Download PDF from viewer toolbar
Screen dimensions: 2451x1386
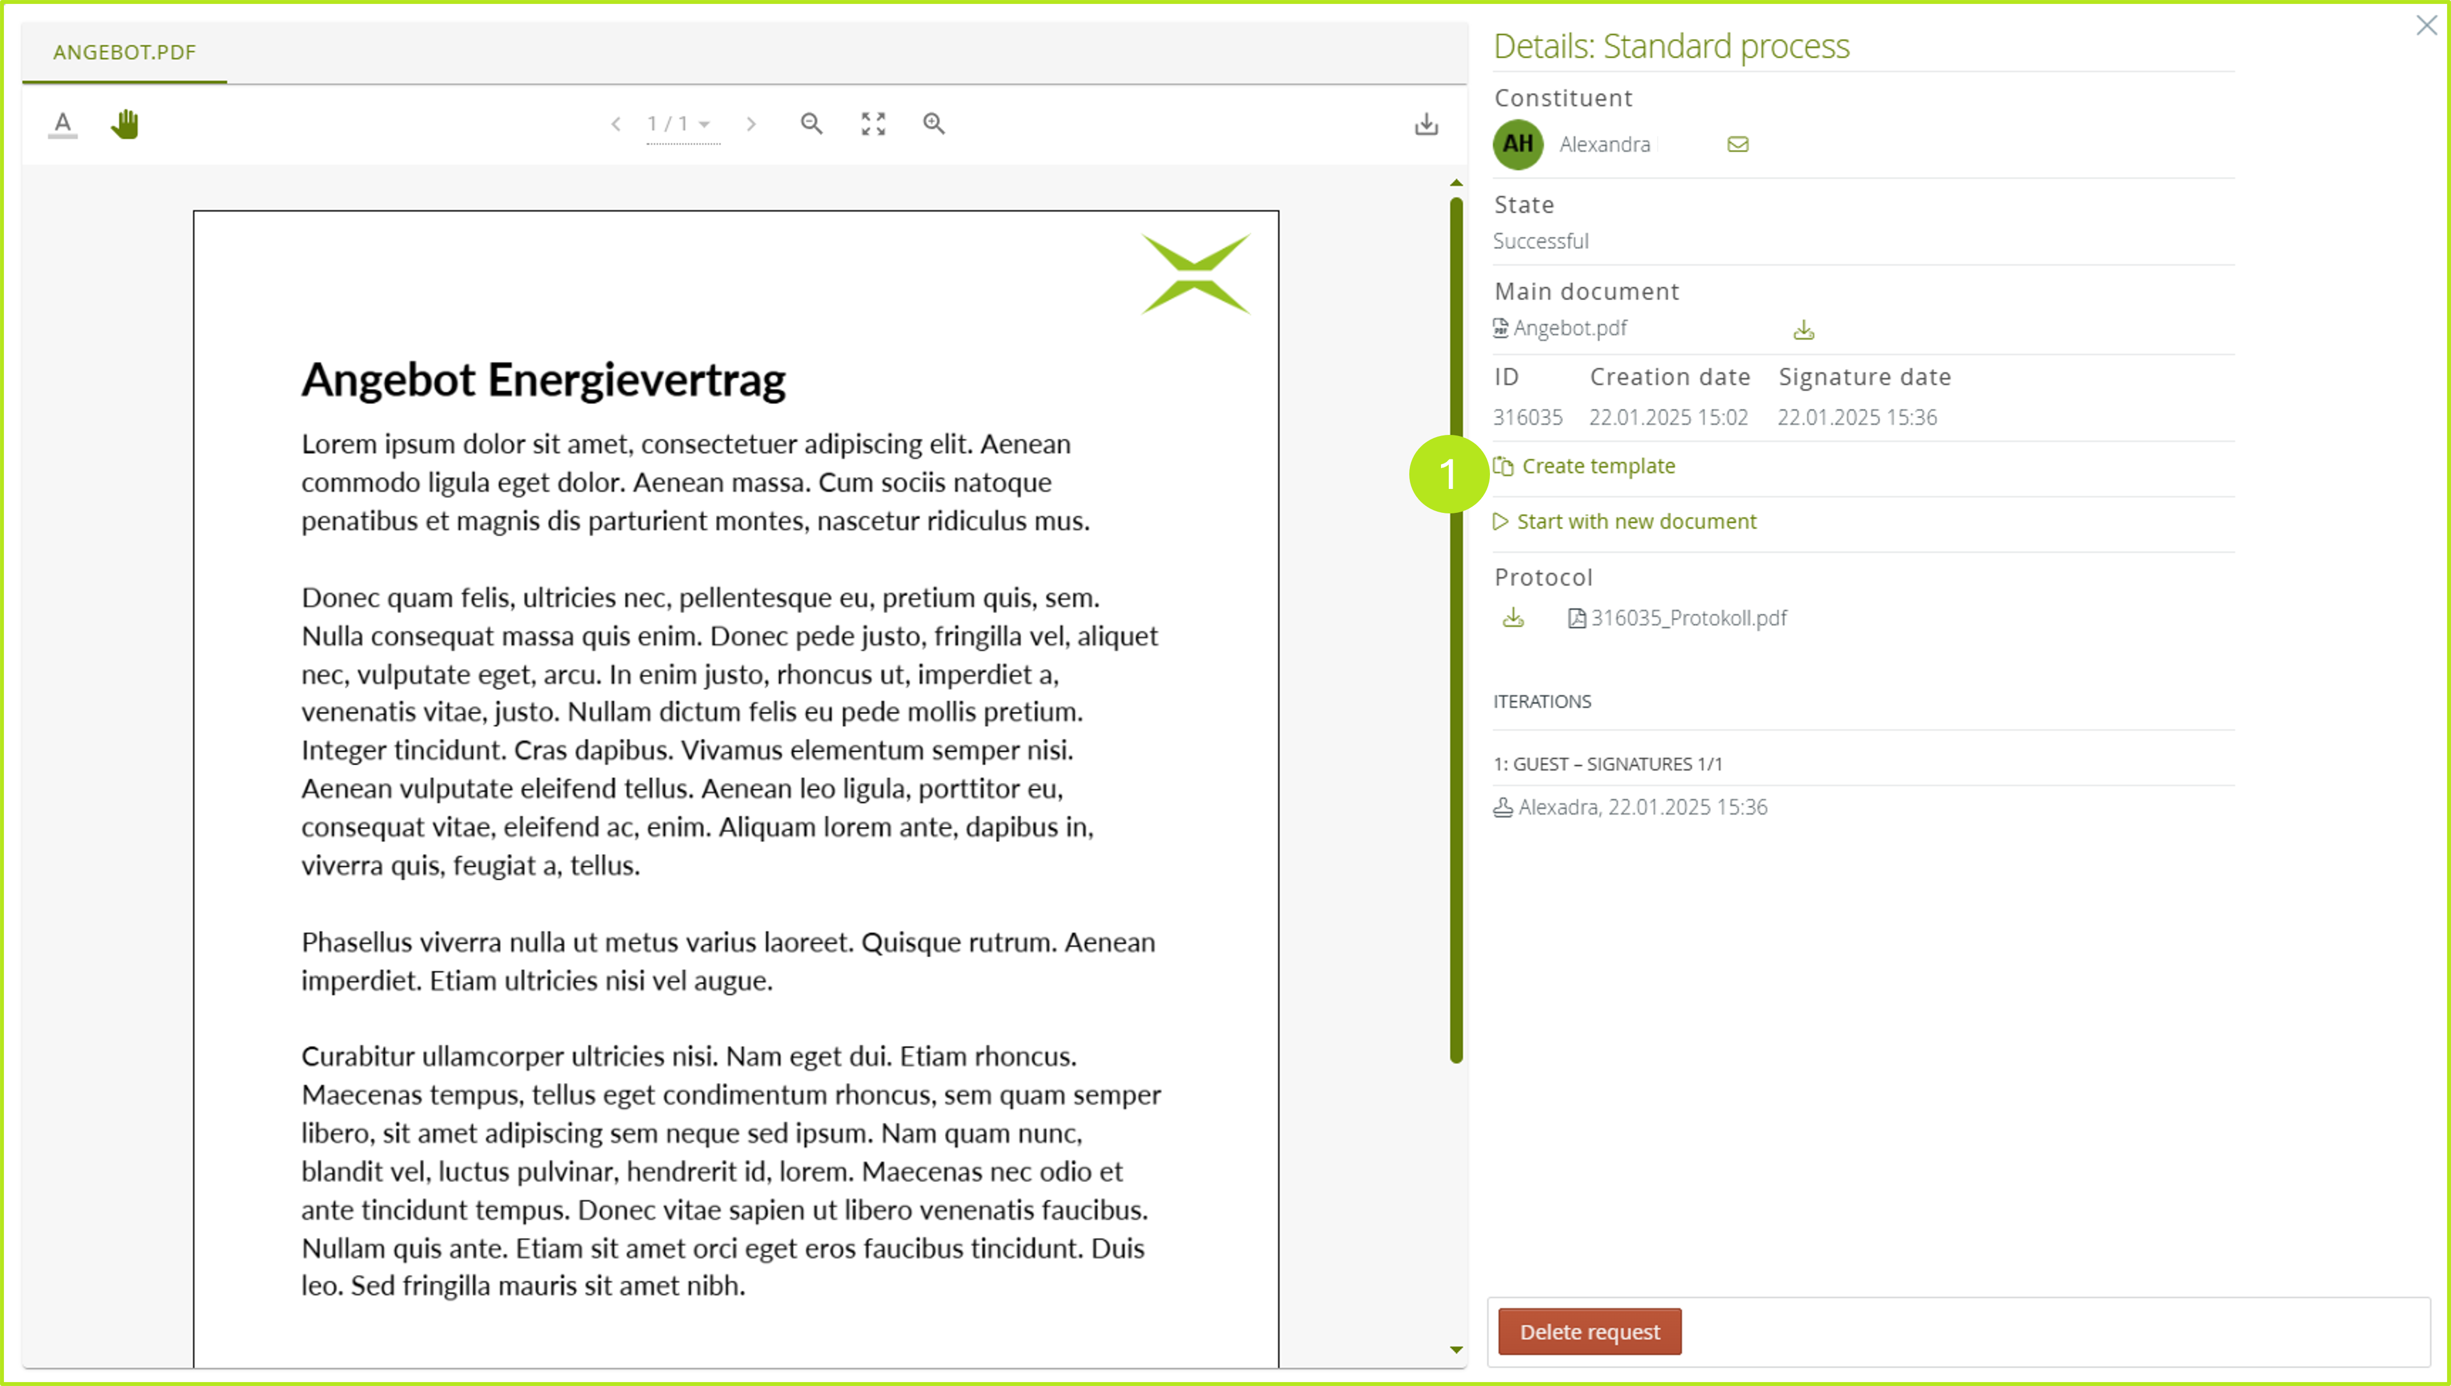(x=1425, y=124)
